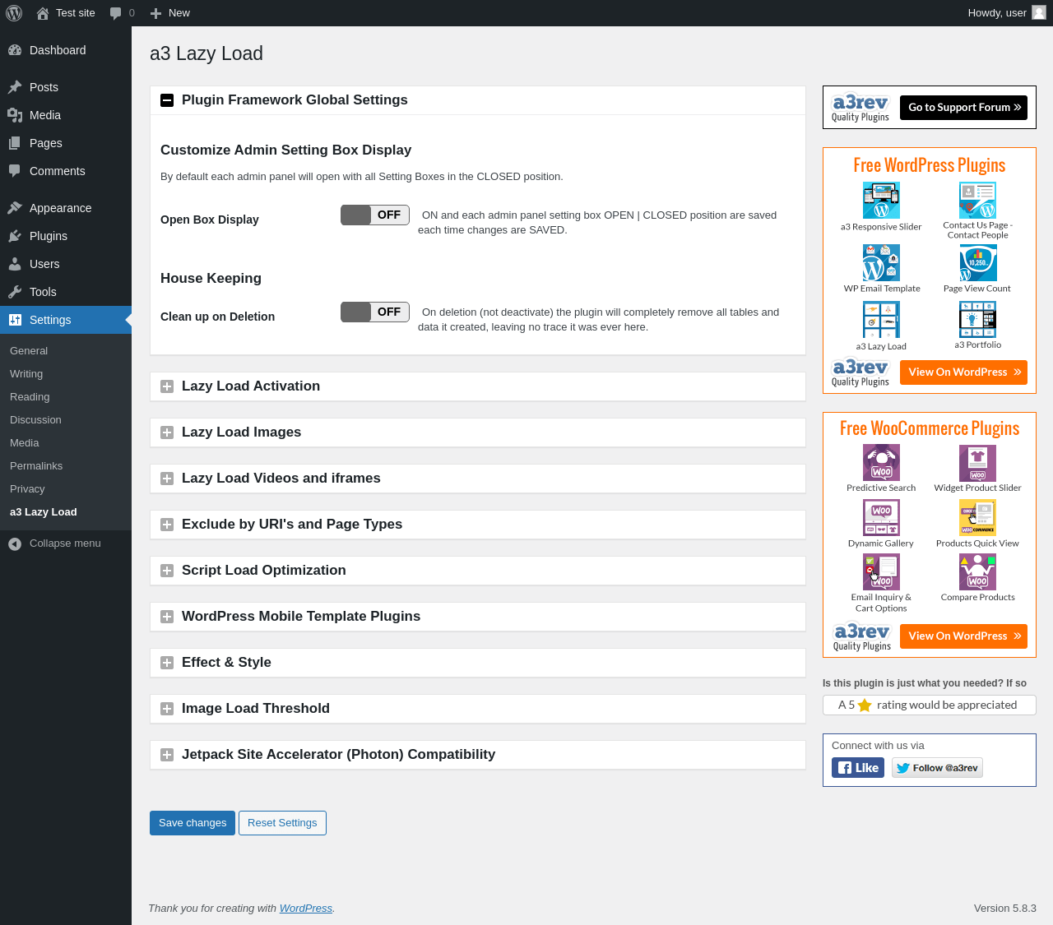The height and width of the screenshot is (925, 1053).
Task: Click the New plus icon
Action: tap(155, 13)
